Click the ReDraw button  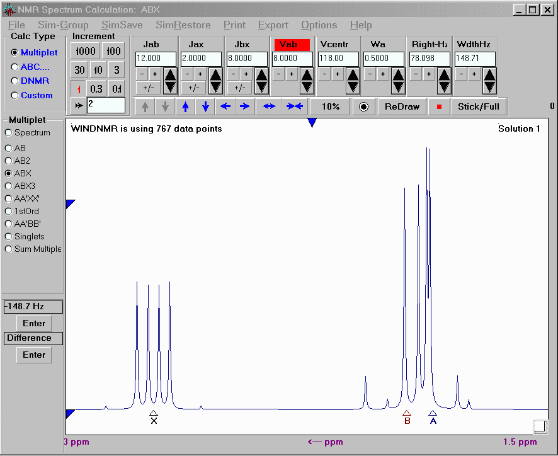(402, 106)
